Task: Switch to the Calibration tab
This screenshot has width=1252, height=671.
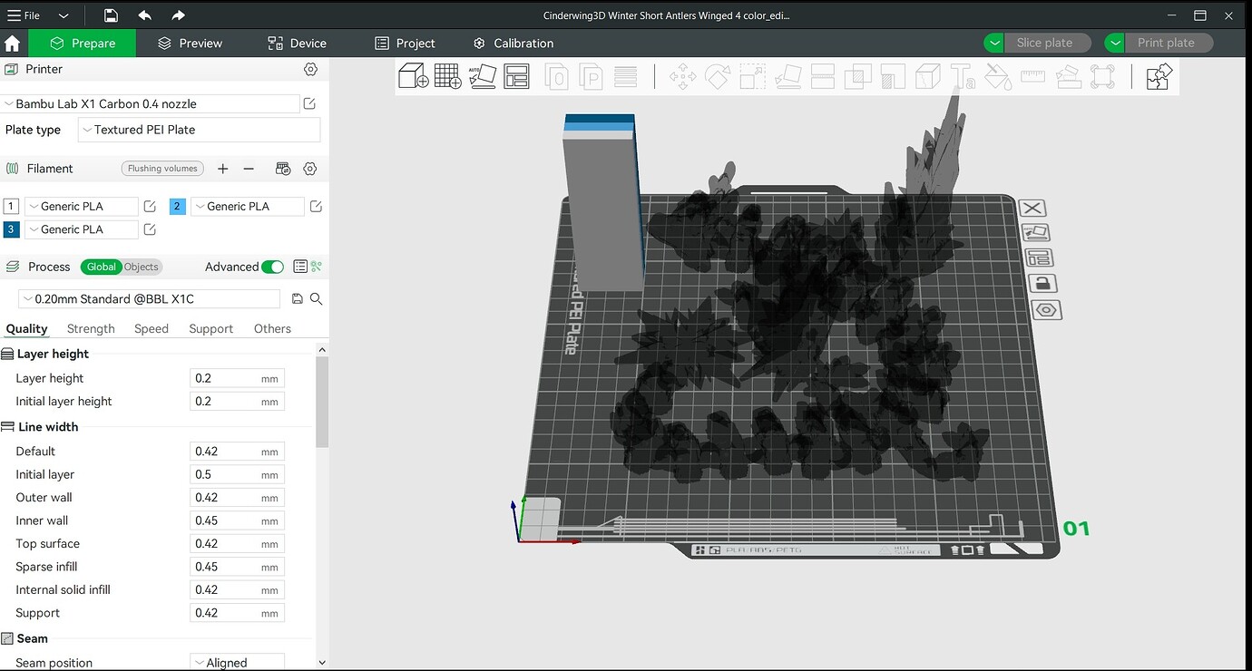Action: pos(514,43)
